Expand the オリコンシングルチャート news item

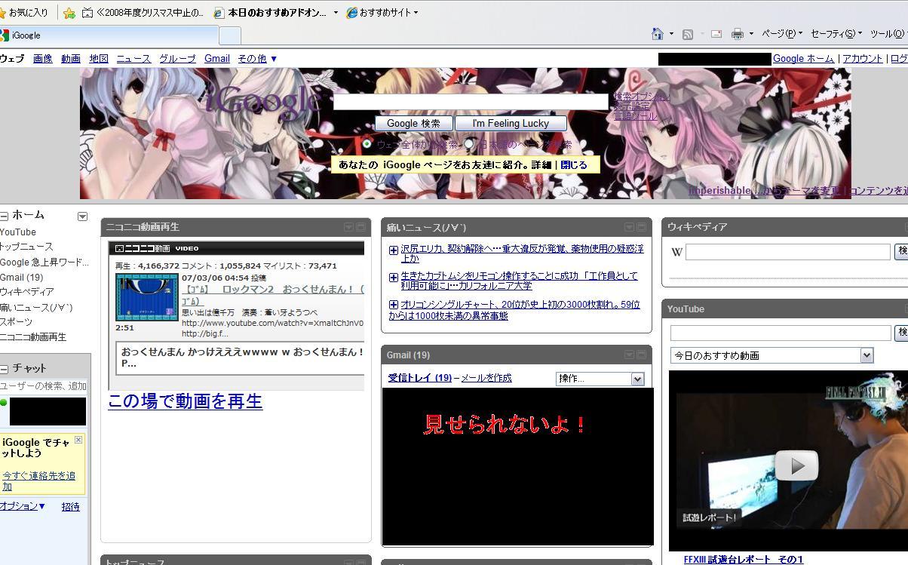tap(394, 305)
